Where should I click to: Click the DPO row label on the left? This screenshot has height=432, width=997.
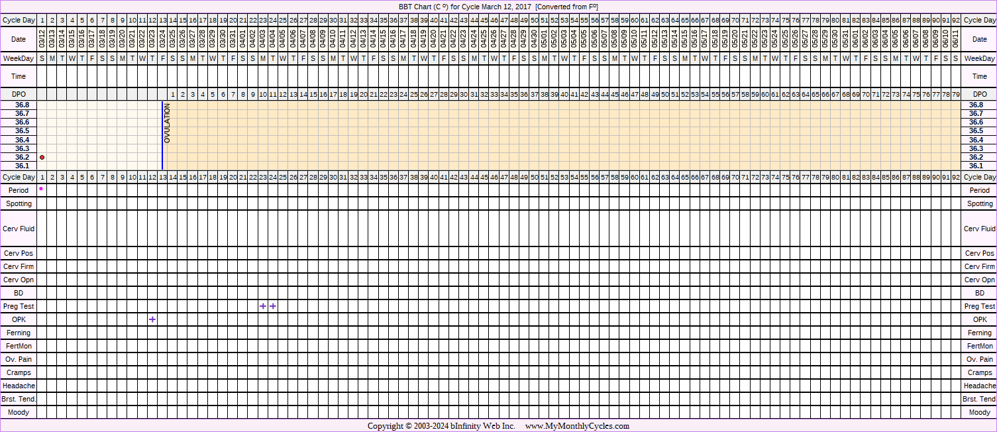(x=19, y=95)
